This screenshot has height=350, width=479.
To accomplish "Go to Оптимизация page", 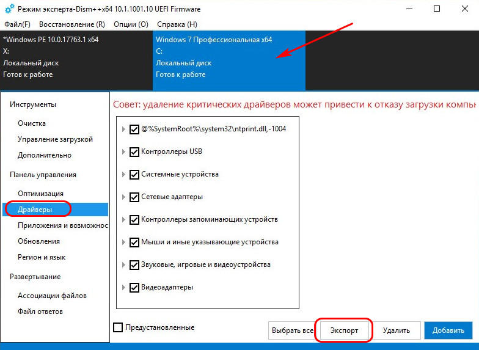I will (x=40, y=194).
